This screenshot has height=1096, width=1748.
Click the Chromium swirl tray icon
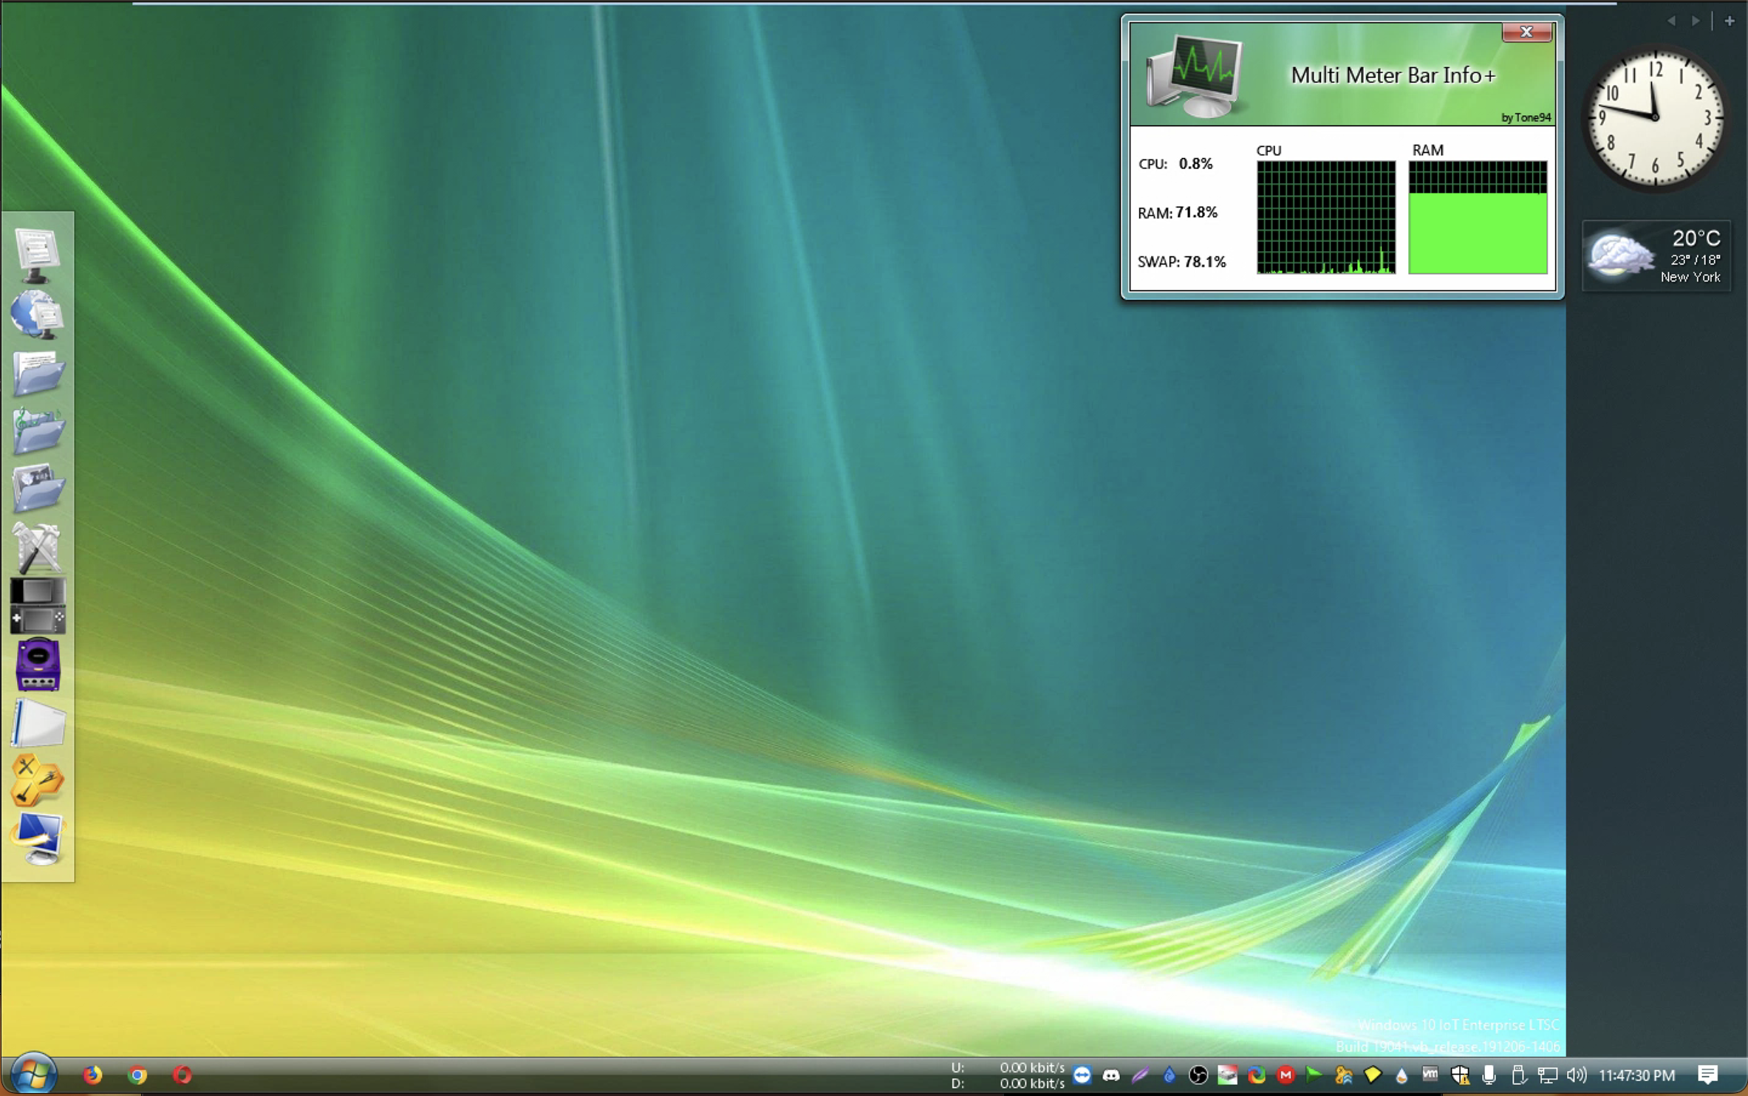[1256, 1075]
